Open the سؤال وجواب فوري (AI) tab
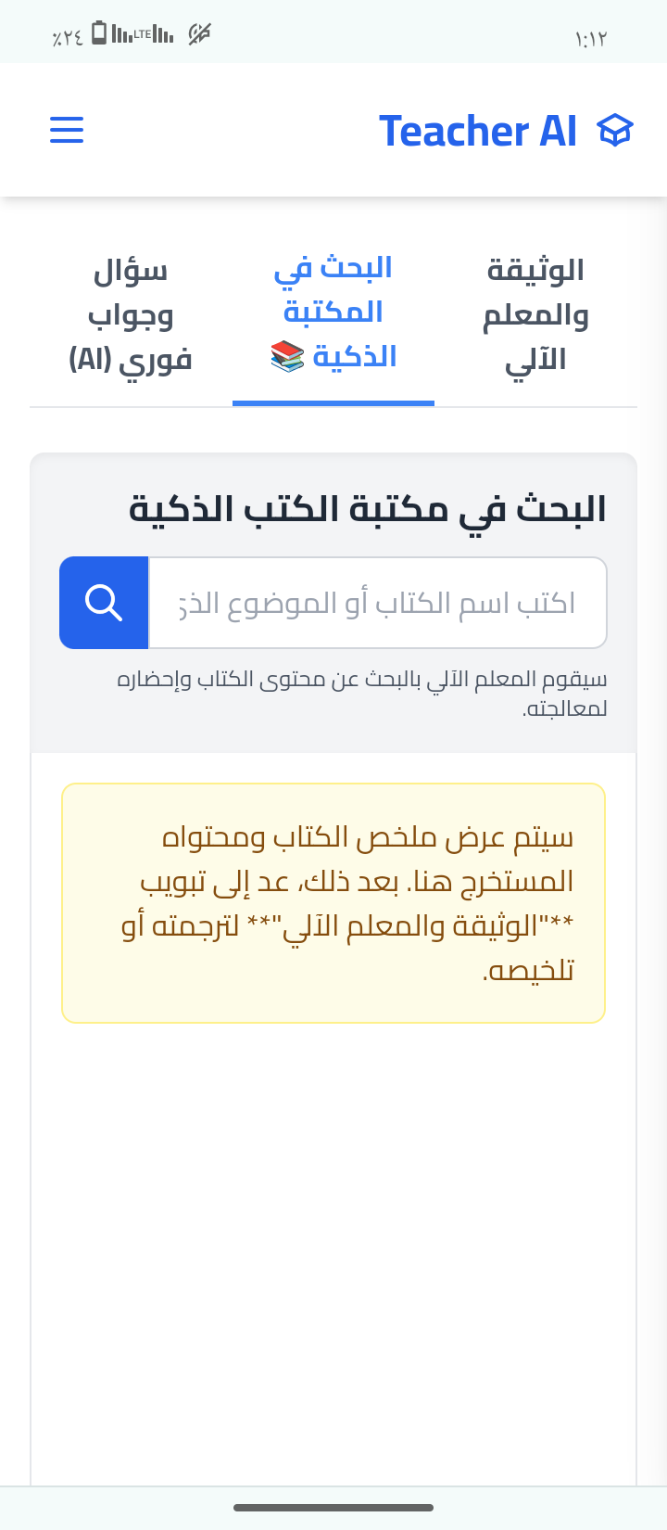 [x=131, y=315]
